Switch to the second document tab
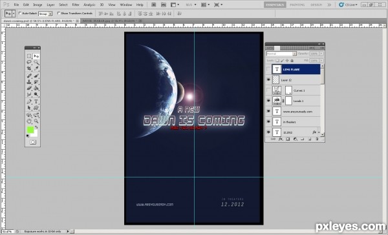 point(112,21)
